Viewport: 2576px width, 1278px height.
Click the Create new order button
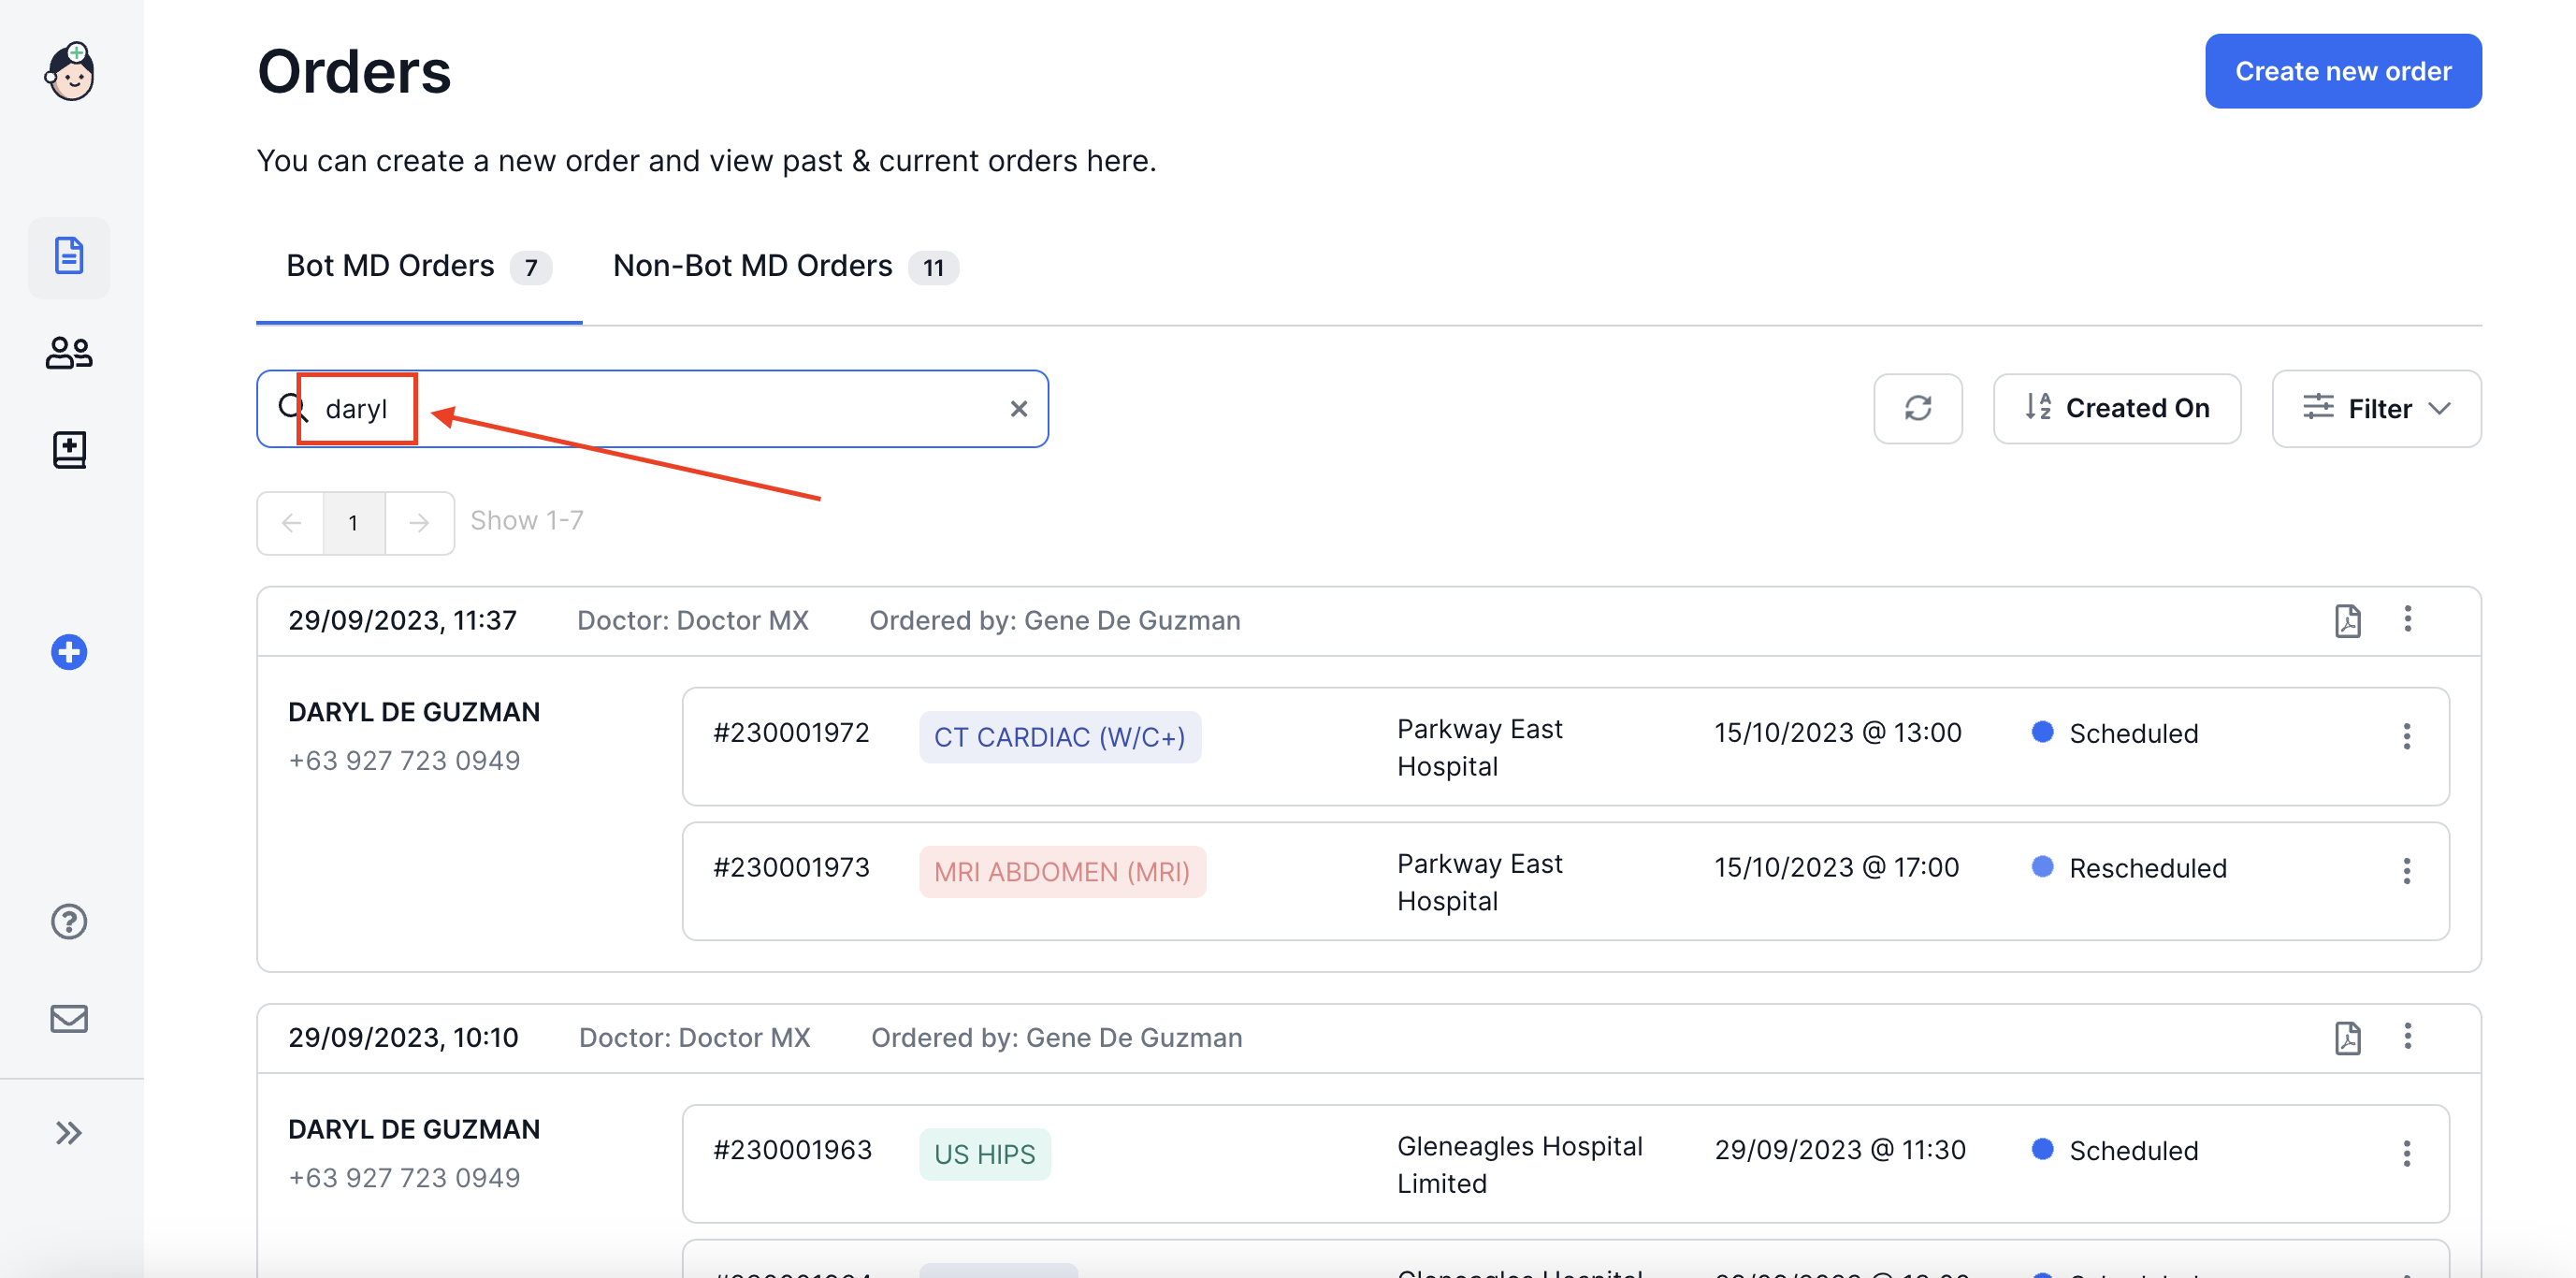[2342, 71]
